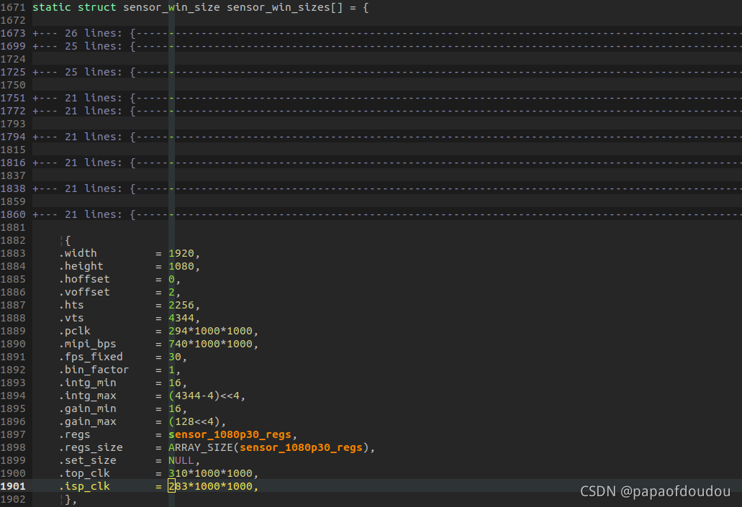Open the folded block at line 1794

point(386,137)
